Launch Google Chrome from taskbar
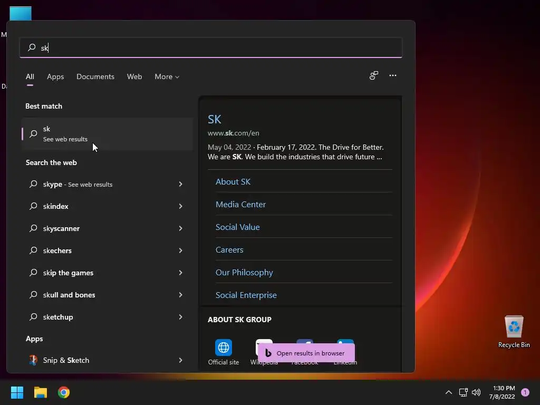This screenshot has width=540, height=405. [64, 392]
